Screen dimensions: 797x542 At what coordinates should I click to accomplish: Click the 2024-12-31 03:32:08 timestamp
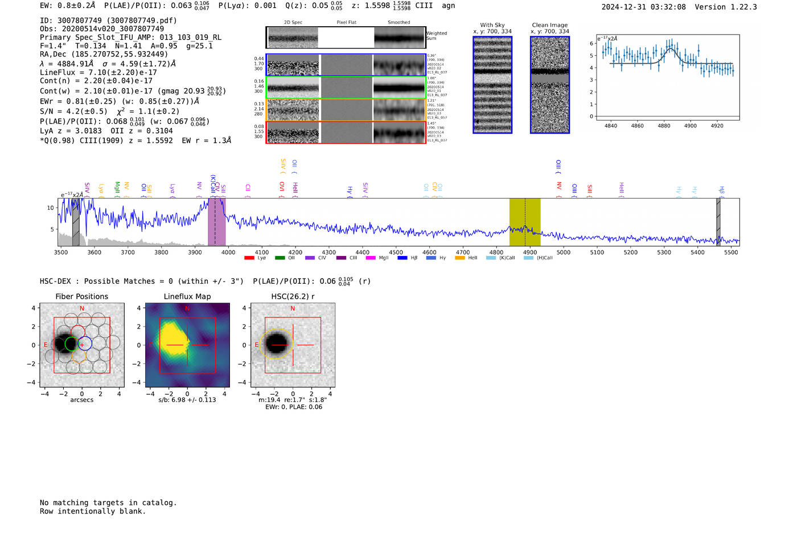tap(644, 7)
